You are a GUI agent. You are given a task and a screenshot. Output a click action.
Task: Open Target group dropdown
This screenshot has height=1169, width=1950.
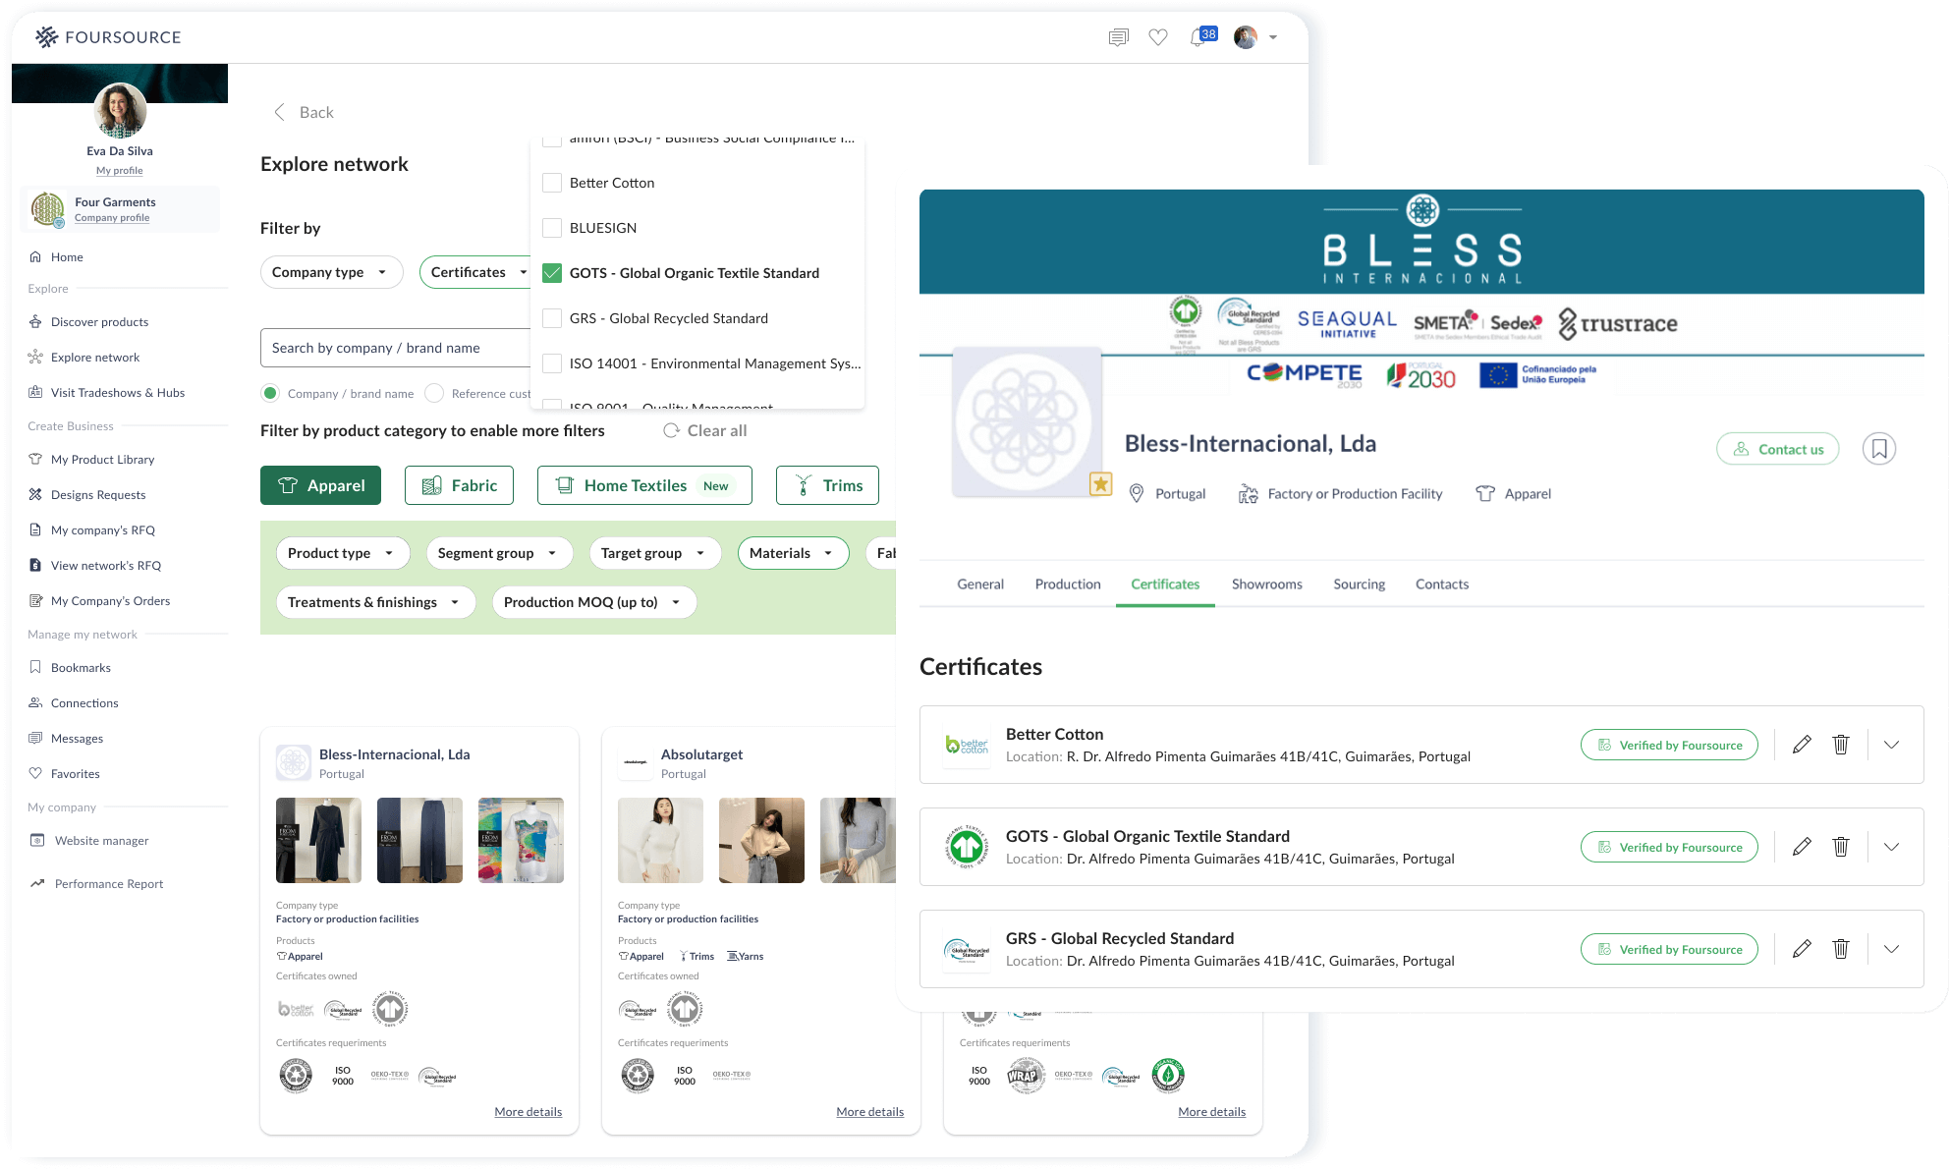[x=655, y=553]
